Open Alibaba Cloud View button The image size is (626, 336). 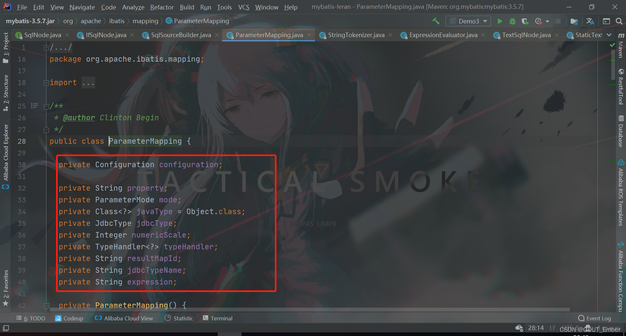tap(124, 318)
